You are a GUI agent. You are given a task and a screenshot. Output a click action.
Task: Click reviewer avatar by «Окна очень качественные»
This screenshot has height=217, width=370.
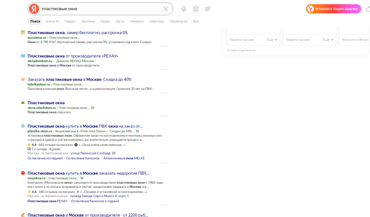point(76,145)
